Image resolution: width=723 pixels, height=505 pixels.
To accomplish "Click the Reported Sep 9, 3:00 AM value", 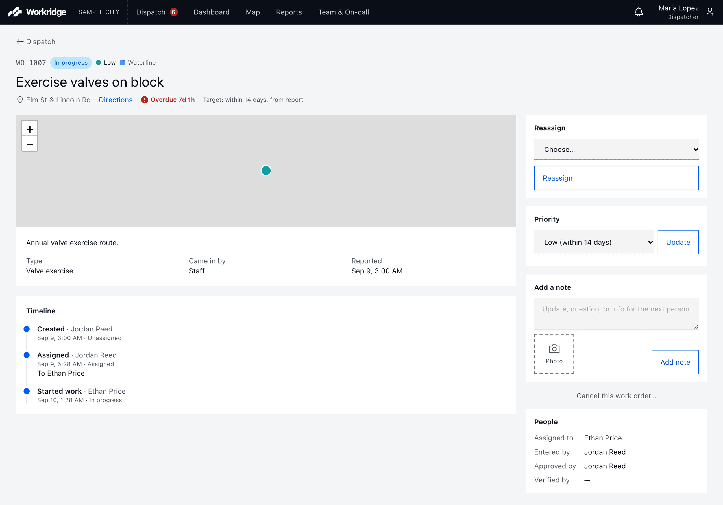I will (377, 271).
